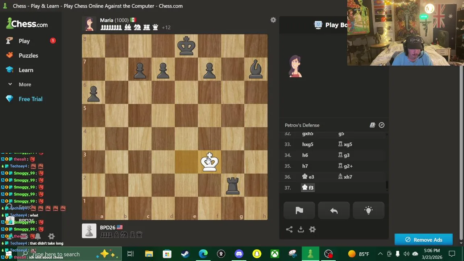This screenshot has height=261, width=464.
Task: Open the notification center icon
Action: coord(452,254)
